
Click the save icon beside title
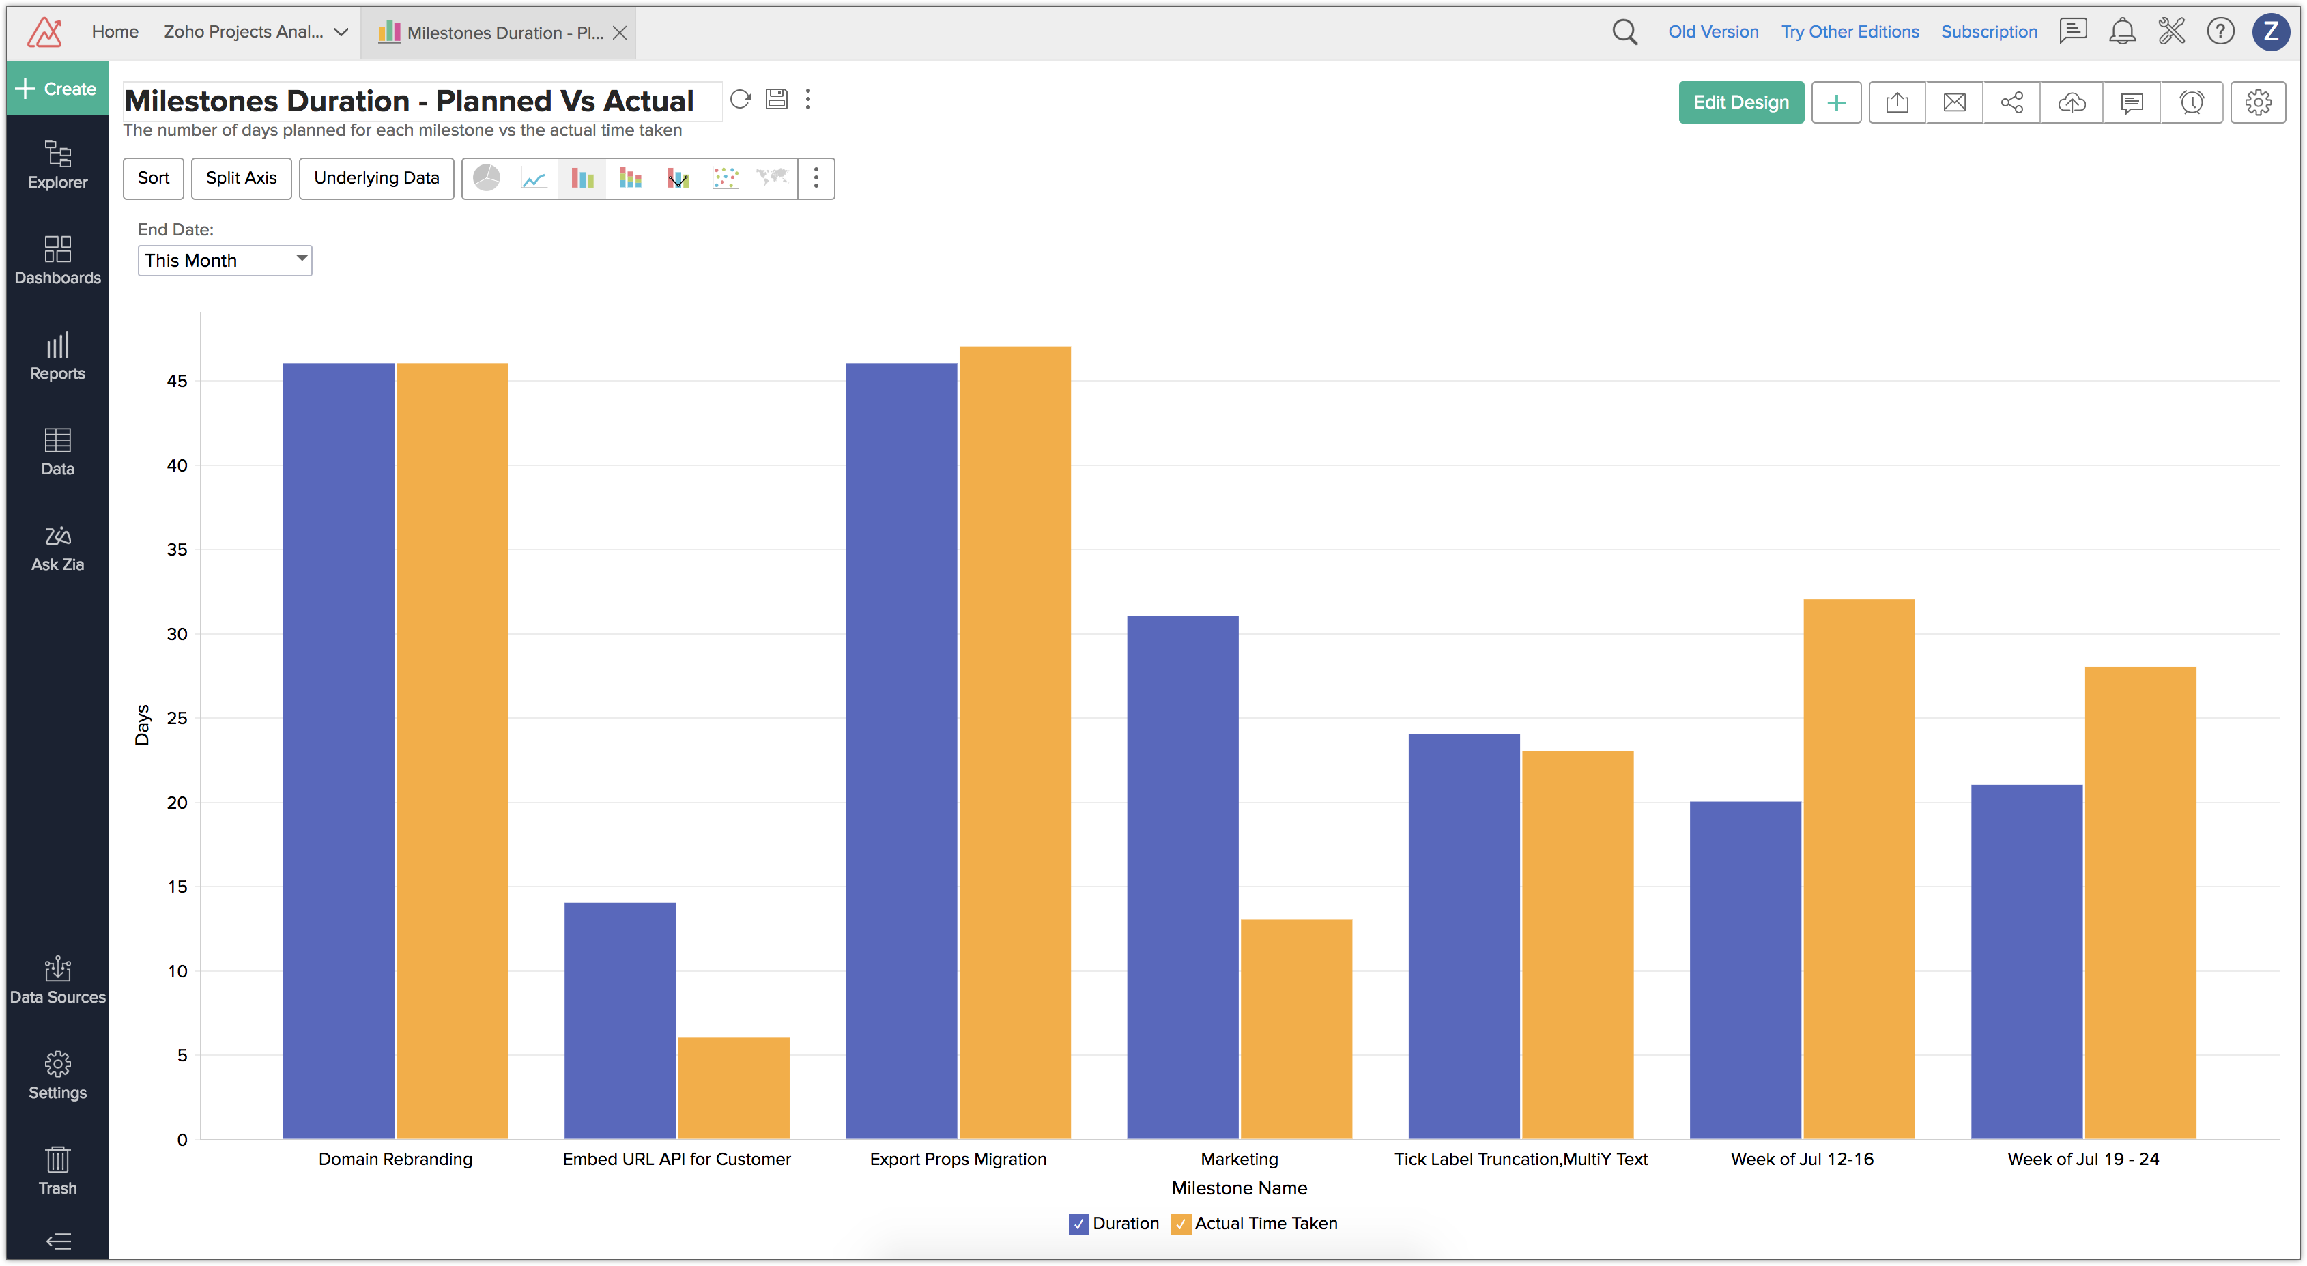[777, 100]
